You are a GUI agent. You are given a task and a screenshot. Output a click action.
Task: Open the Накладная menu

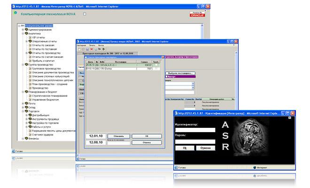point(81,45)
